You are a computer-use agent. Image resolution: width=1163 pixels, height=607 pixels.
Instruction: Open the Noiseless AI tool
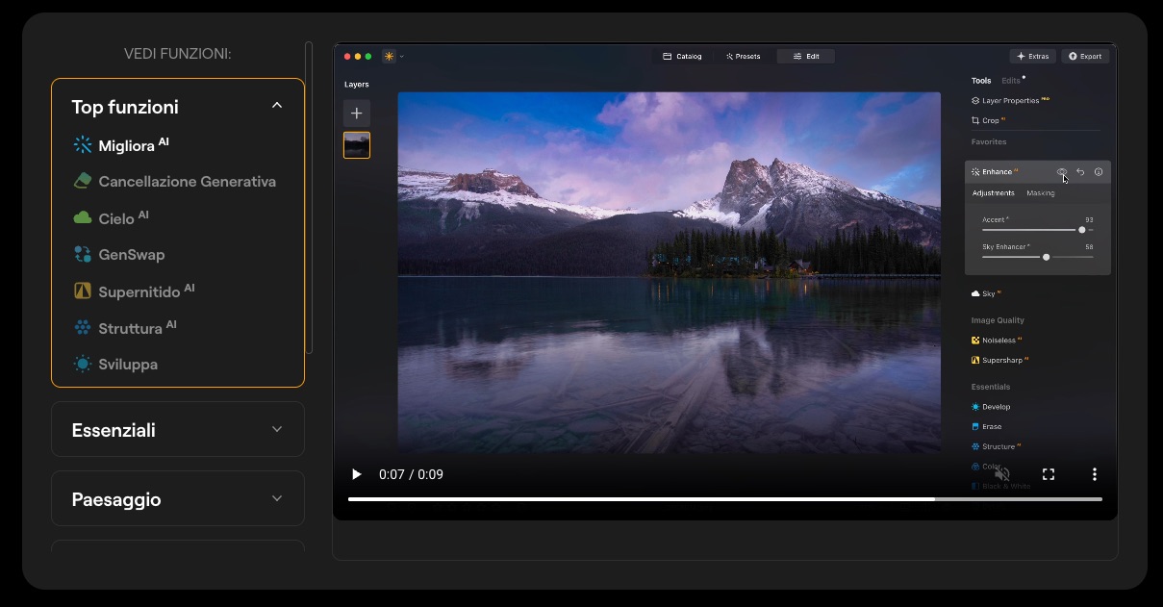tap(999, 340)
